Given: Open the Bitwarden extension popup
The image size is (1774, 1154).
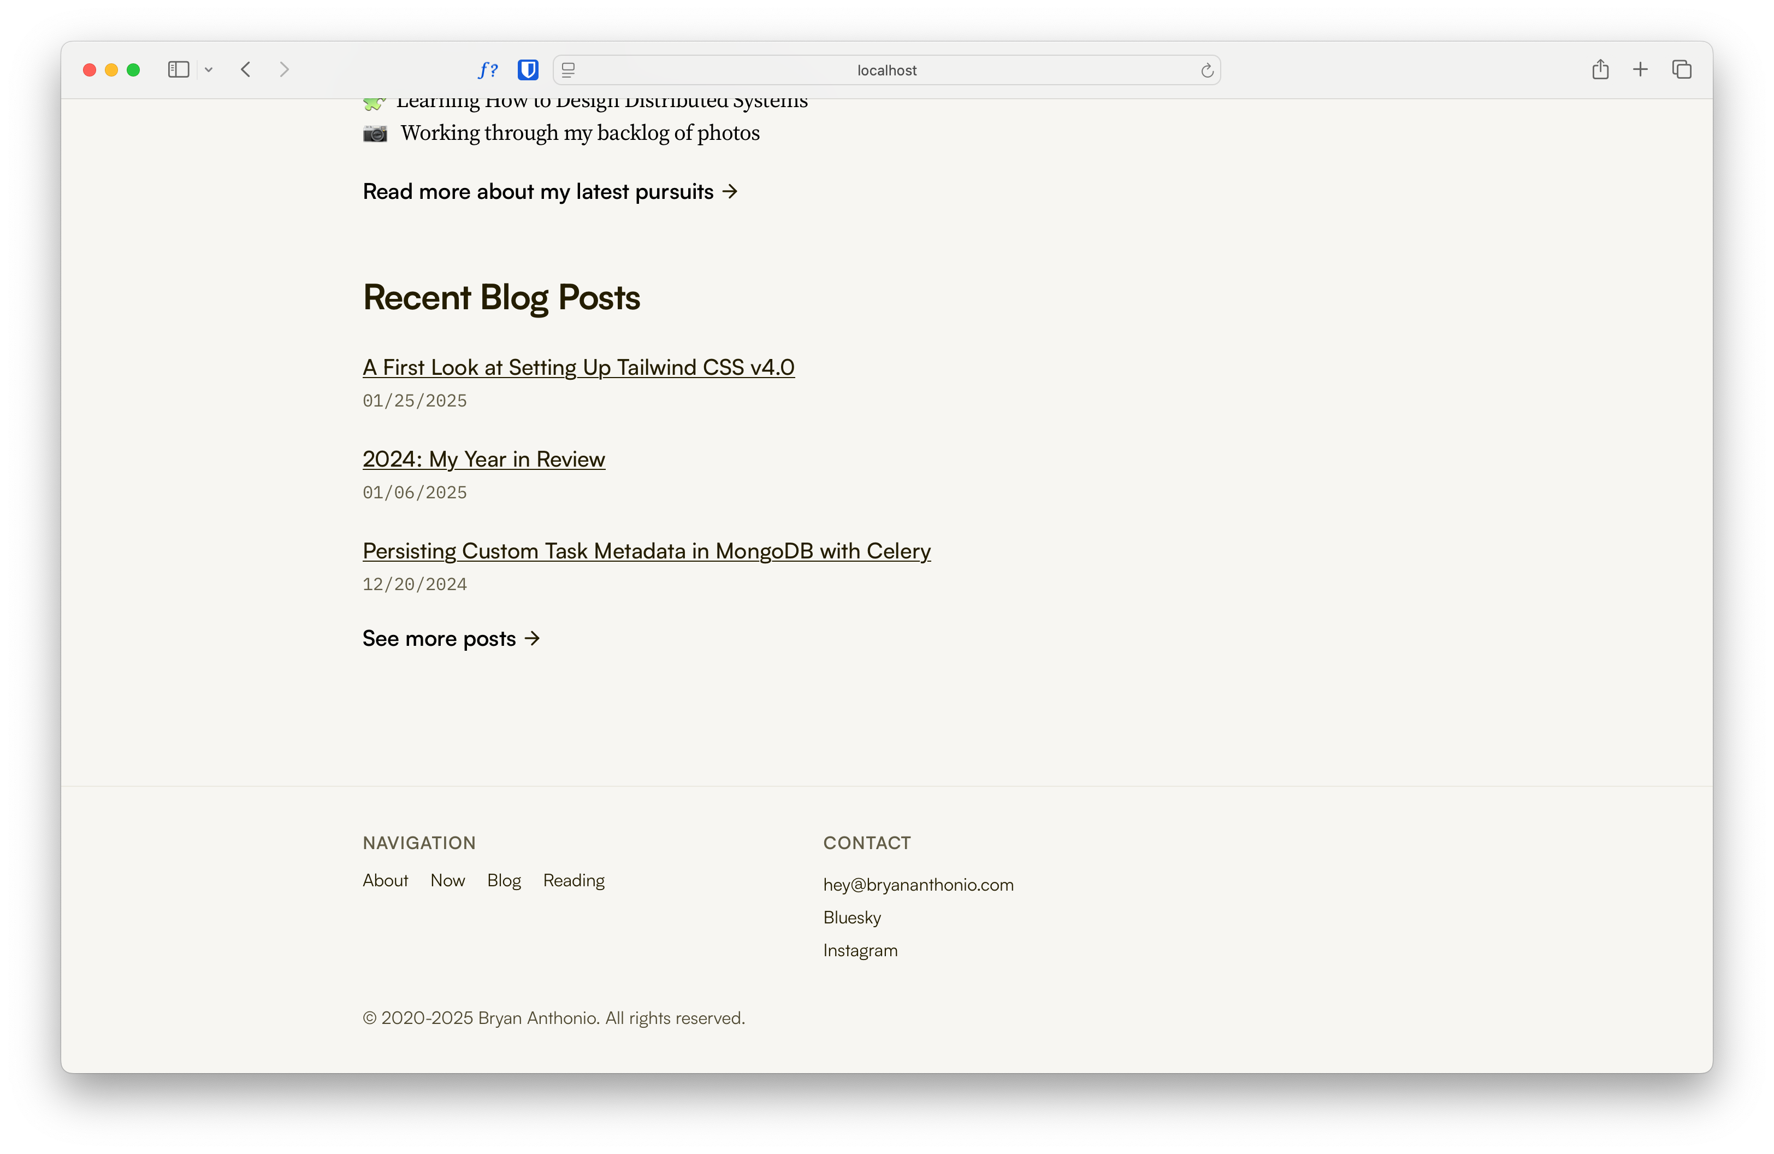Looking at the screenshot, I should tap(528, 69).
